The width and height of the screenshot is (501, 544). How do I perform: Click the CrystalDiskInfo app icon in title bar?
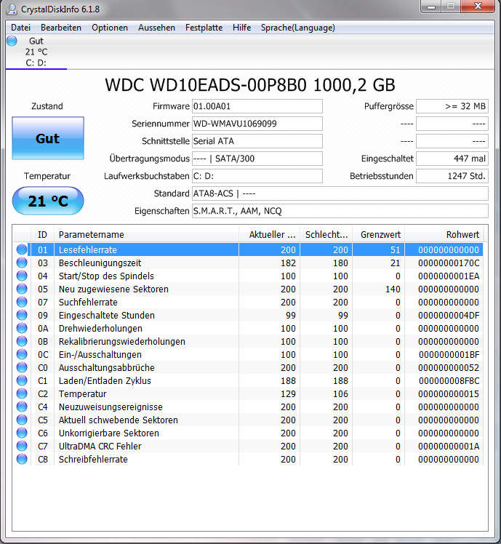click(x=11, y=9)
